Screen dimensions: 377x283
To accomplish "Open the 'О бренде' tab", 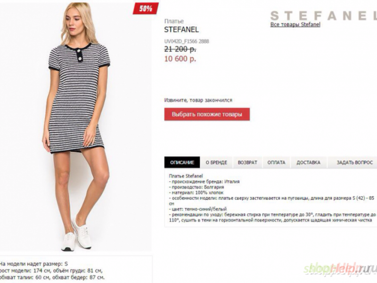I will click(x=216, y=162).
